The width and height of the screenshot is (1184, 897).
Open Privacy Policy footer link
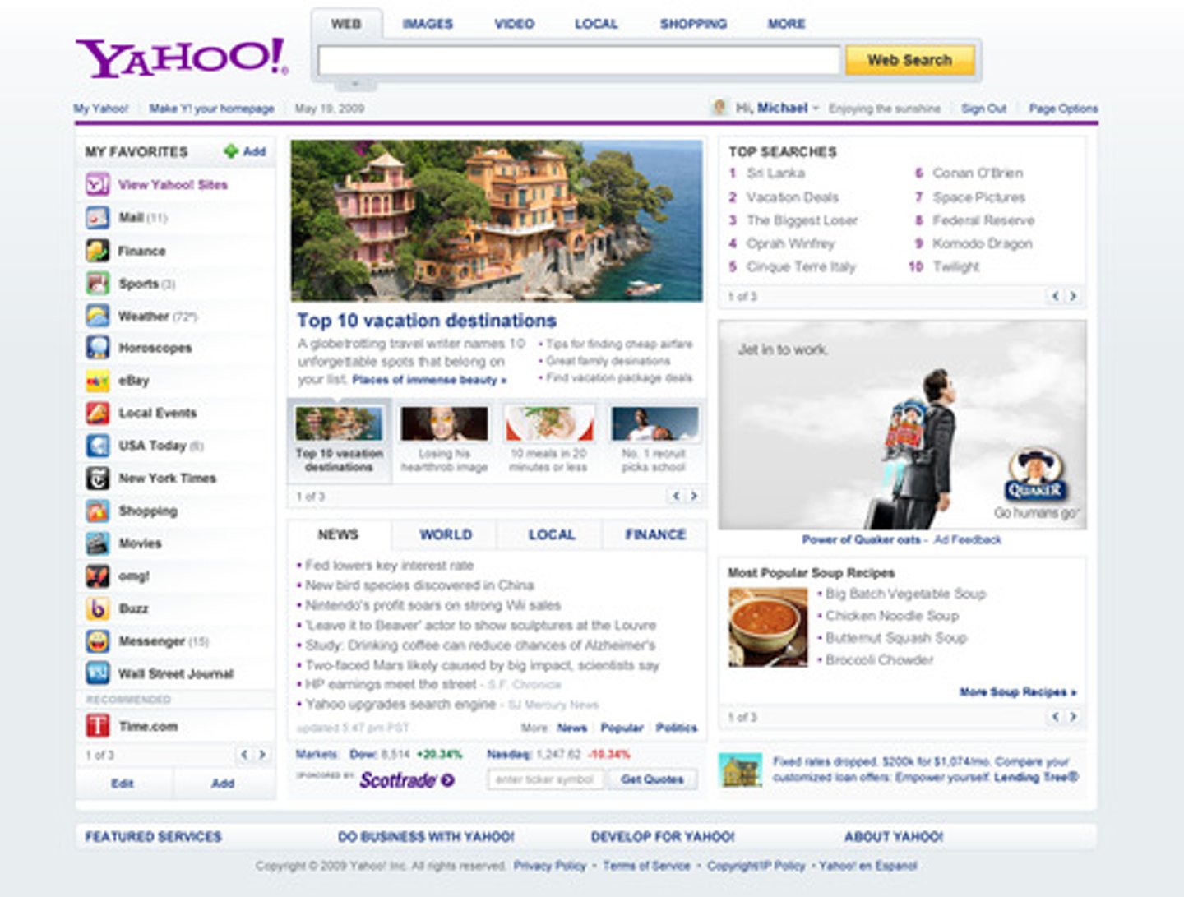tap(550, 866)
